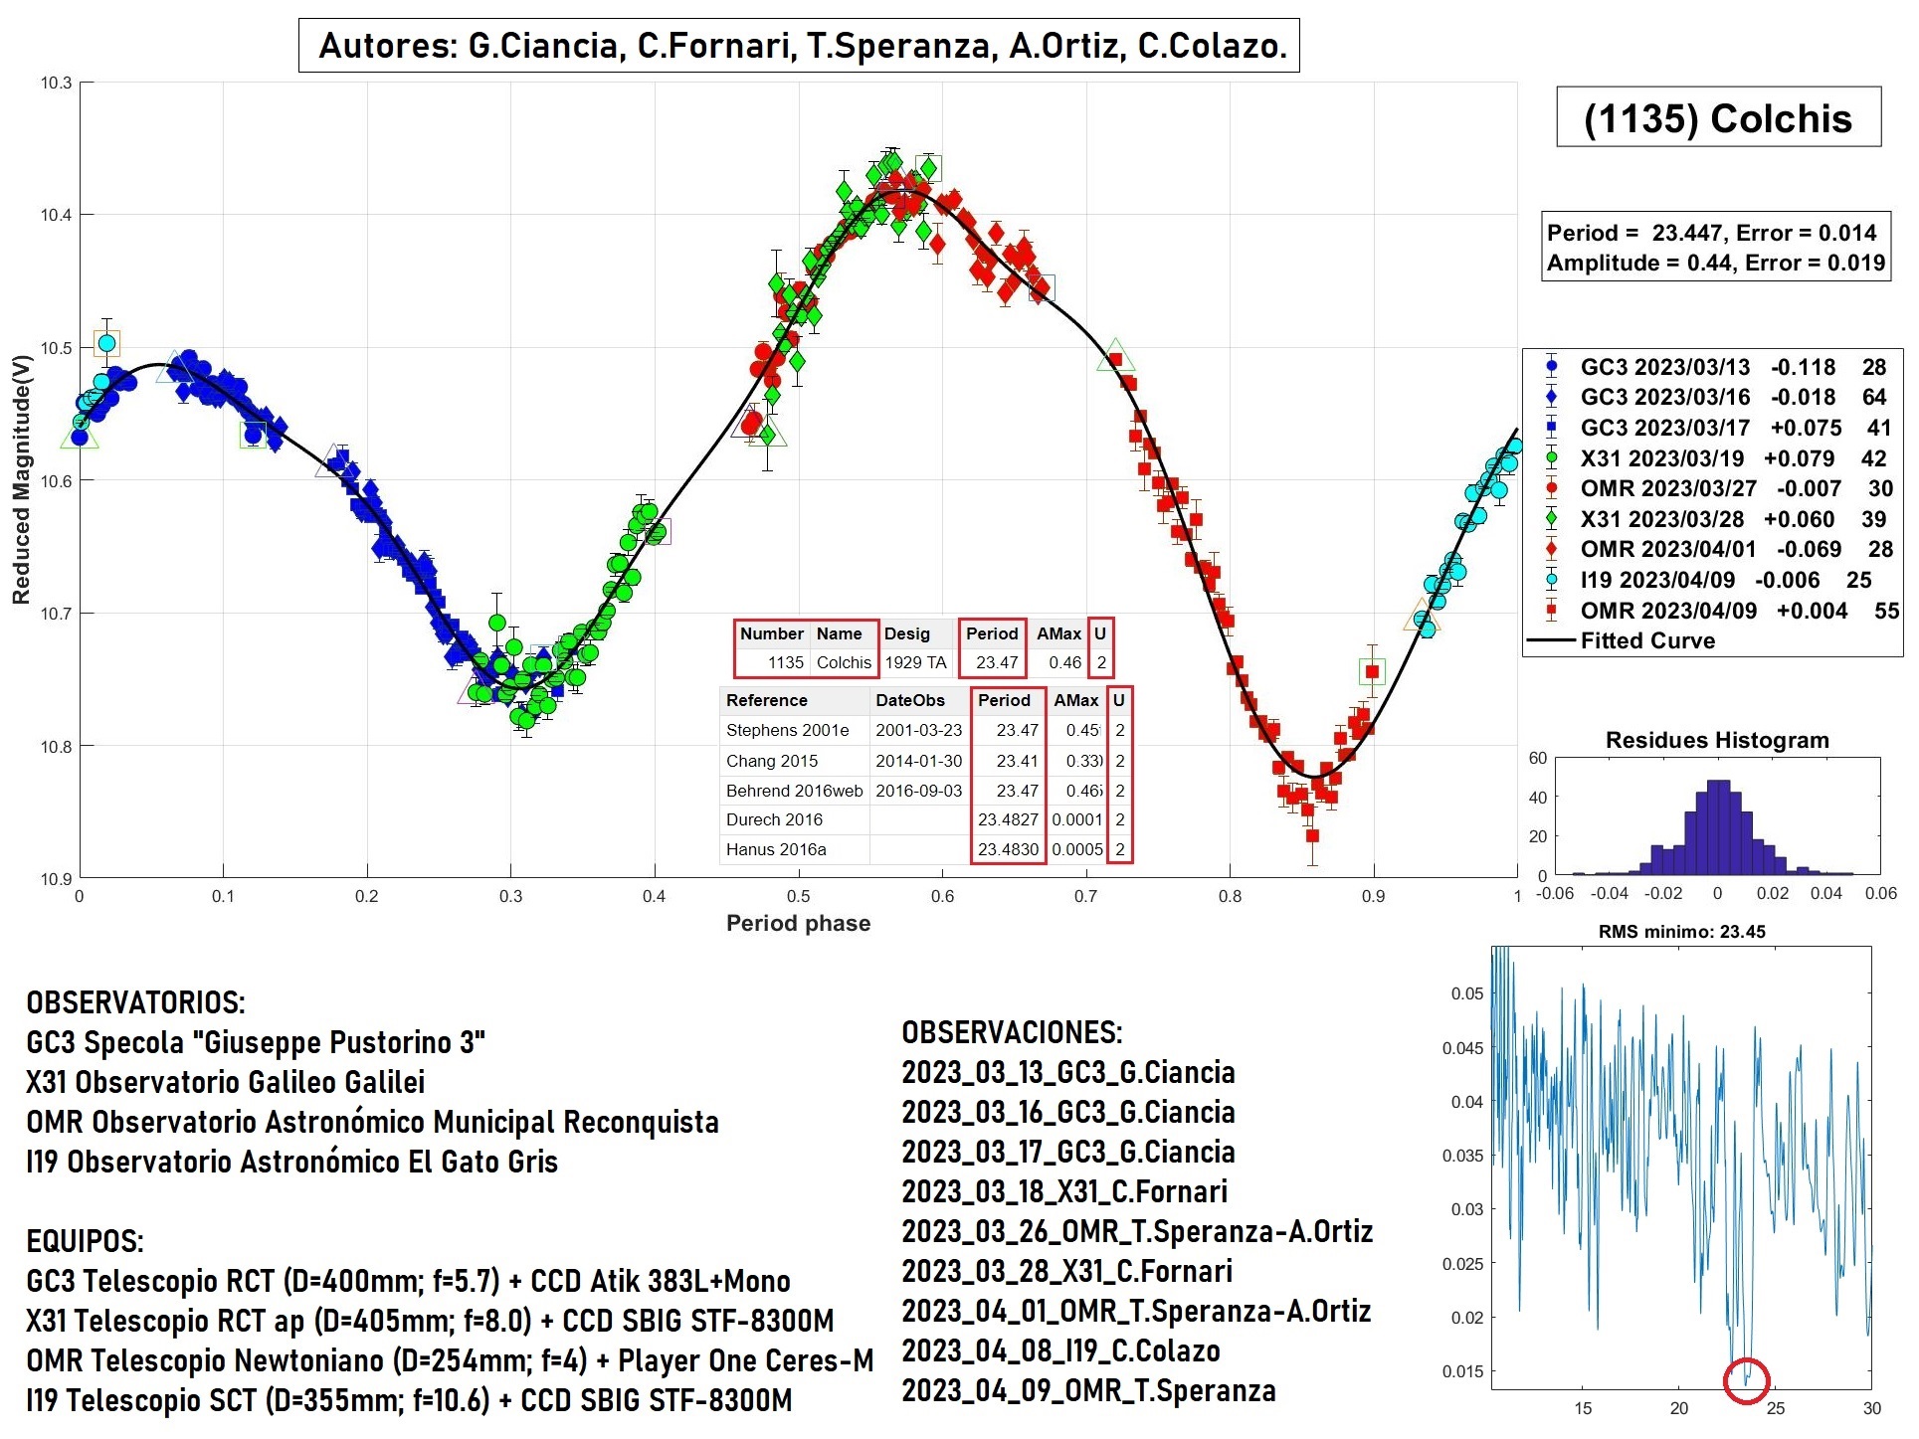This screenshot has width=1919, height=1439.
Task: Click GC3 Specola Giuseppe Pustorino 3 line
Action: pos(256,1042)
